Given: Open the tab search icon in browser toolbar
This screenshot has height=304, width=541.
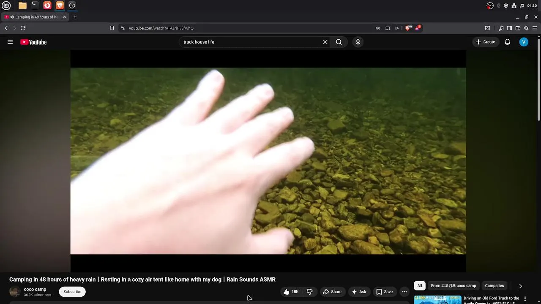Looking at the screenshot, I should [487, 28].
